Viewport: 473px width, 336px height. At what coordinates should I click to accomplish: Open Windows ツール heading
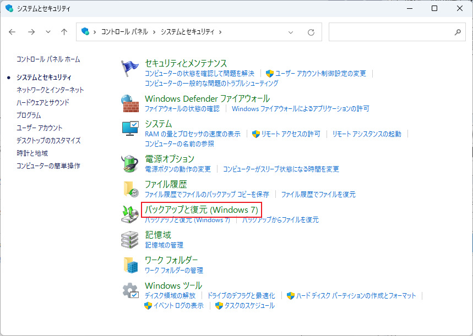tap(173, 285)
